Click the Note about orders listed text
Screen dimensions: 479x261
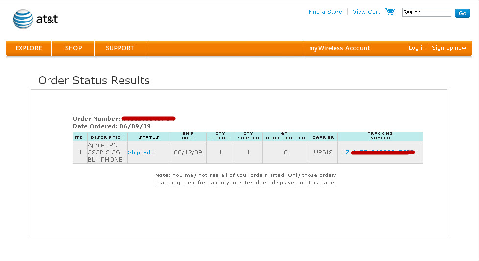[245, 179]
